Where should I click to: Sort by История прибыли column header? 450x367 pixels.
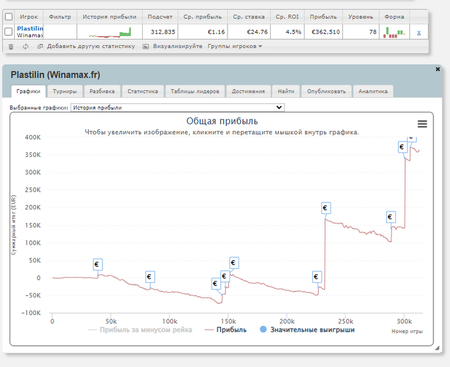click(x=110, y=17)
